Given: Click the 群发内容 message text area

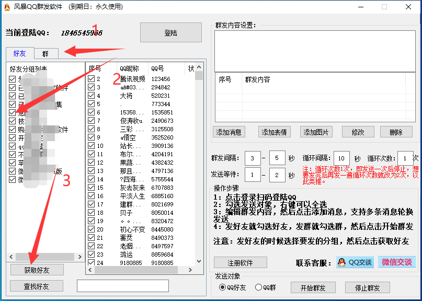Looking at the screenshot, I should 315,51.
